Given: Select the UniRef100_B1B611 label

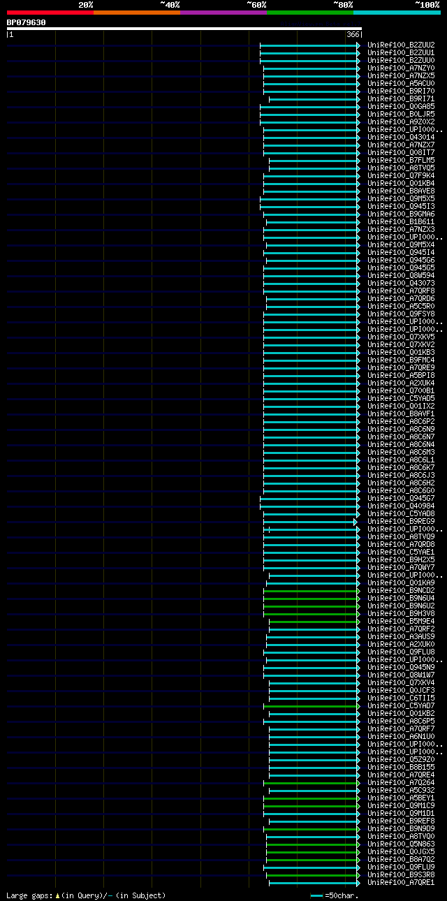Looking at the screenshot, I should pyautogui.click(x=401, y=221).
